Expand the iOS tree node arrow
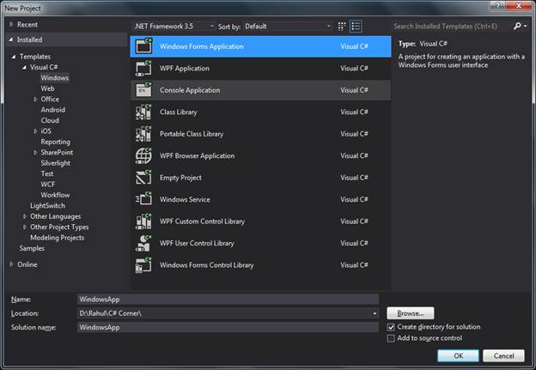The image size is (536, 370). click(35, 131)
